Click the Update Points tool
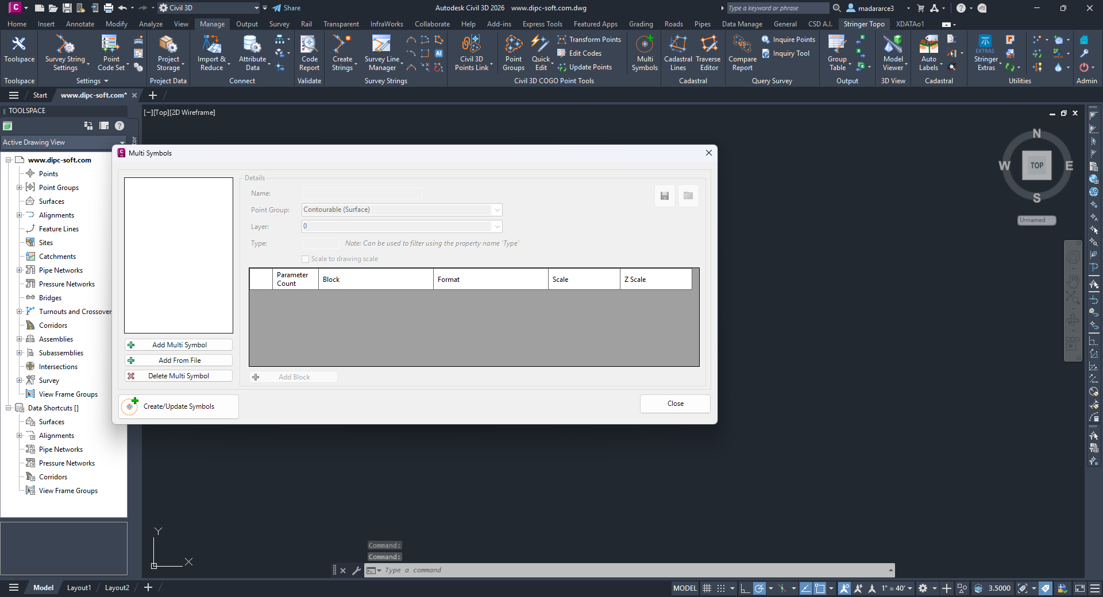Viewport: 1103px width, 597px height. tap(585, 67)
